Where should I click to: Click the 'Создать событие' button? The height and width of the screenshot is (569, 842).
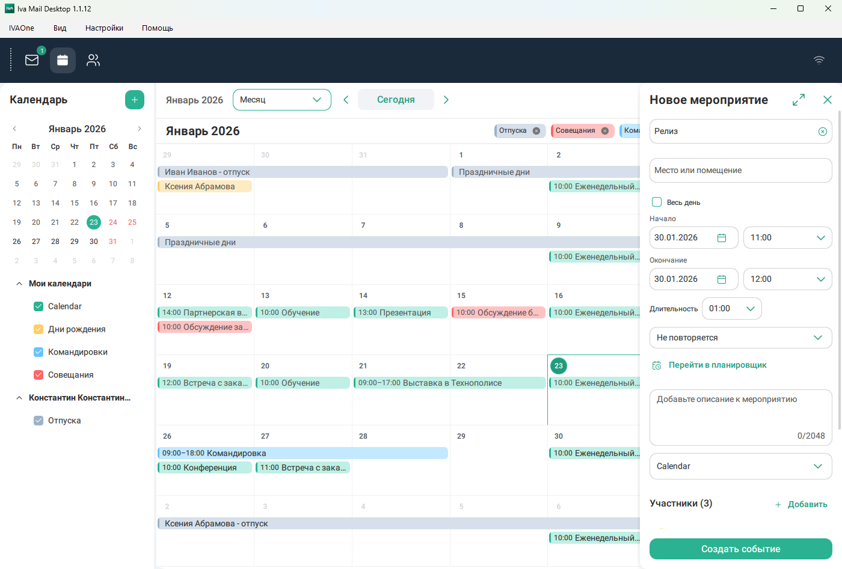pyautogui.click(x=740, y=549)
